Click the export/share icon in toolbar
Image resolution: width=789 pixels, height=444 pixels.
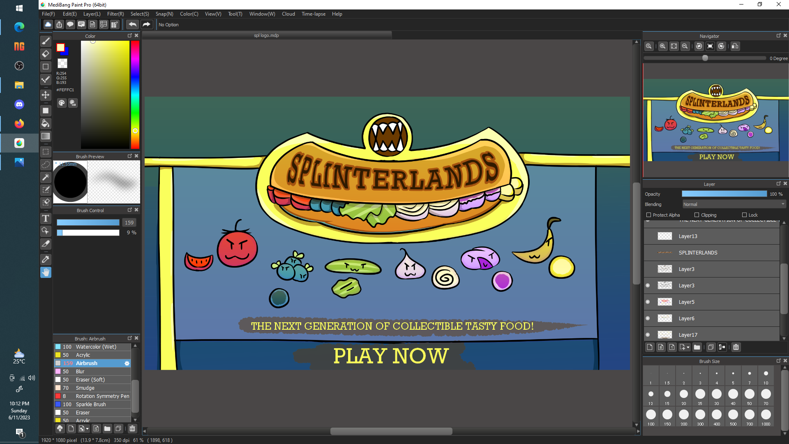click(x=59, y=25)
